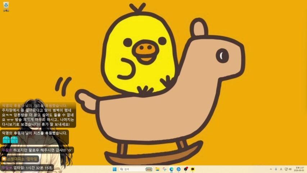The height and width of the screenshot is (173, 307).
Task: Open the search highlight illustration in search box
Action: 149,169
